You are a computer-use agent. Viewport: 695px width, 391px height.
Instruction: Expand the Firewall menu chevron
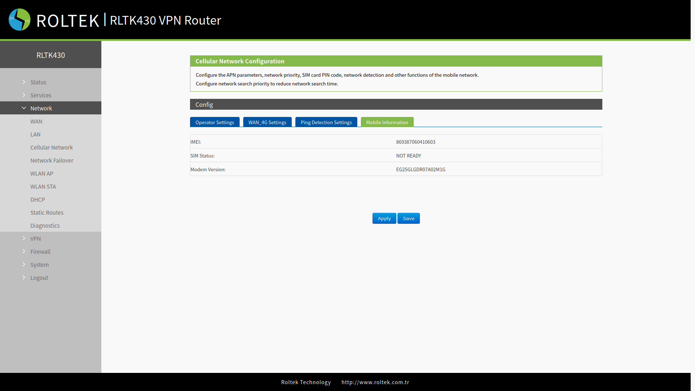click(24, 251)
